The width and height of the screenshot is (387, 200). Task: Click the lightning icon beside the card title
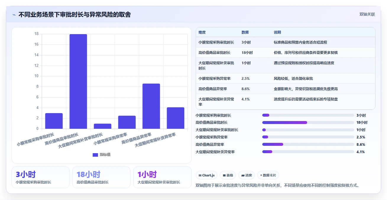click(x=14, y=15)
